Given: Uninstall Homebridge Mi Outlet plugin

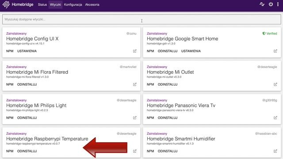Looking at the screenshot, I should pos(168,84).
